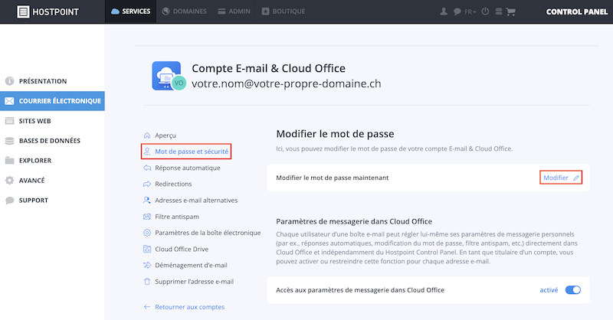Open Mot de passe et sécurité
Image resolution: width=613 pixels, height=320 pixels.
pos(186,152)
